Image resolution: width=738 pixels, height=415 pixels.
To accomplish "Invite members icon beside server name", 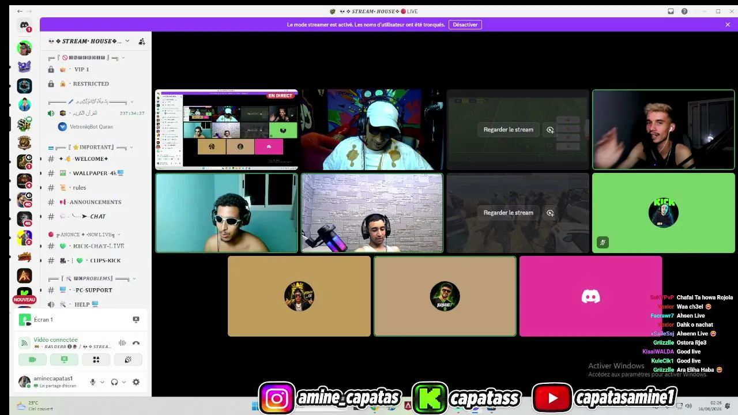I will point(142,41).
